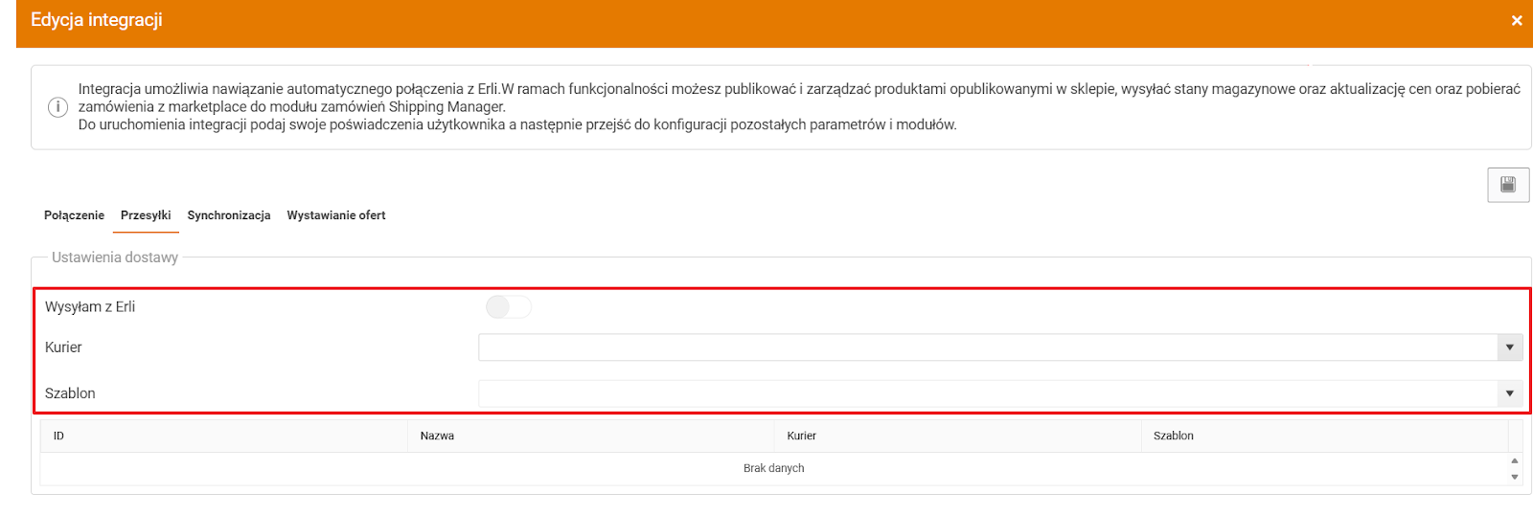Select the Przesyłki tab

point(146,215)
